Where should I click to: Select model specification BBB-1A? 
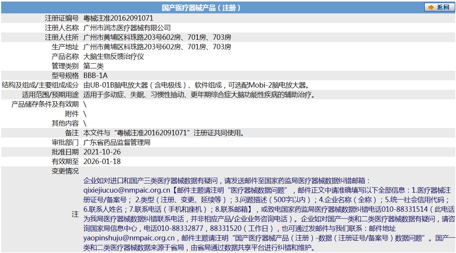(x=95, y=75)
